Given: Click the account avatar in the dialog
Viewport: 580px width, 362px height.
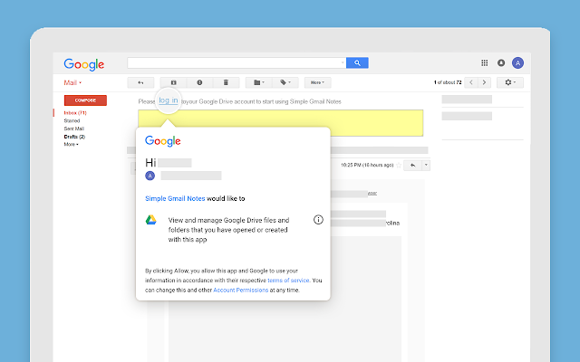Looking at the screenshot, I should (150, 176).
